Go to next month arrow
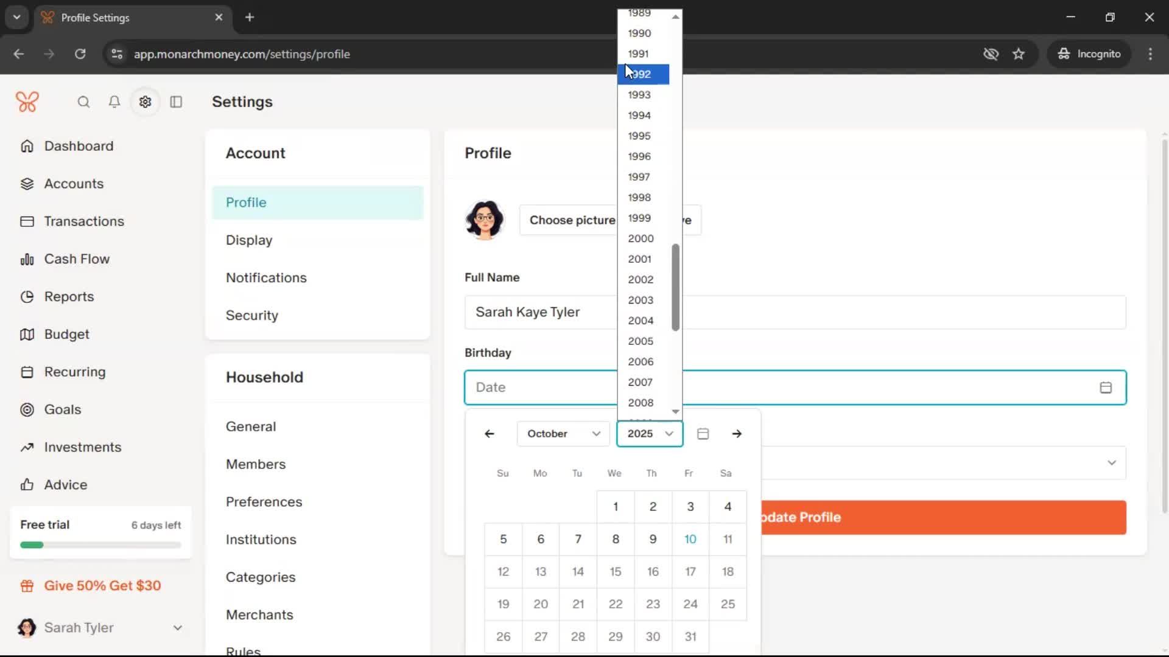This screenshot has width=1169, height=657. (x=737, y=434)
